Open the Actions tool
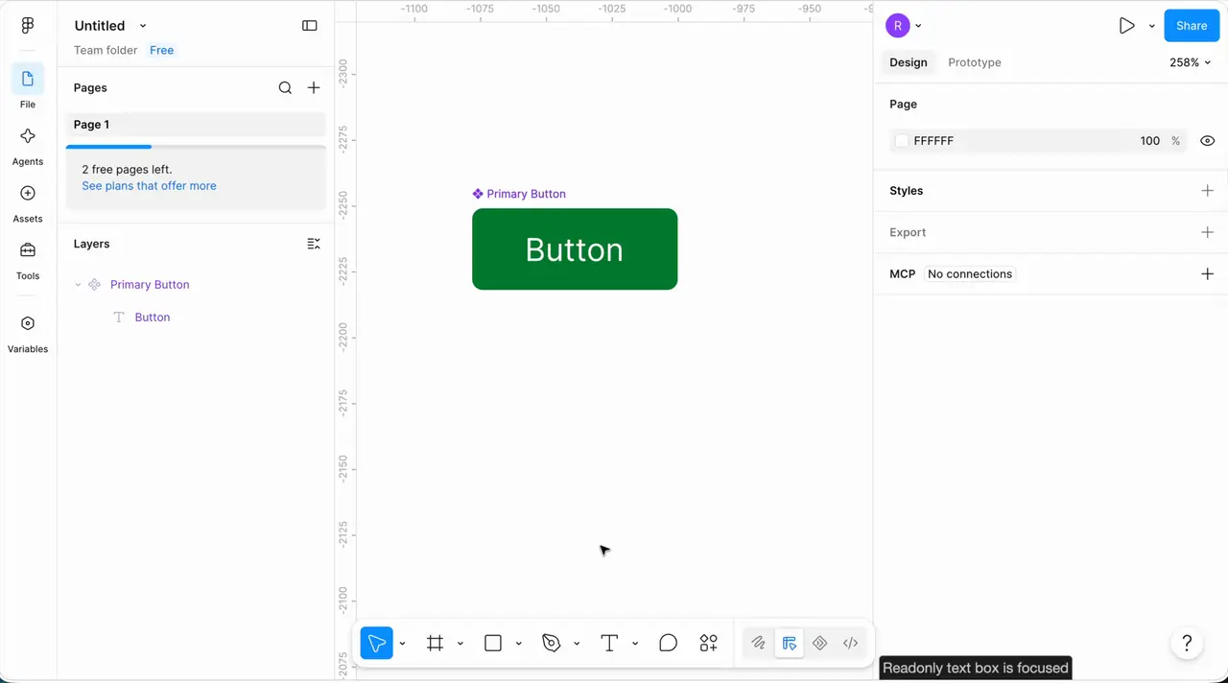 pyautogui.click(x=709, y=643)
